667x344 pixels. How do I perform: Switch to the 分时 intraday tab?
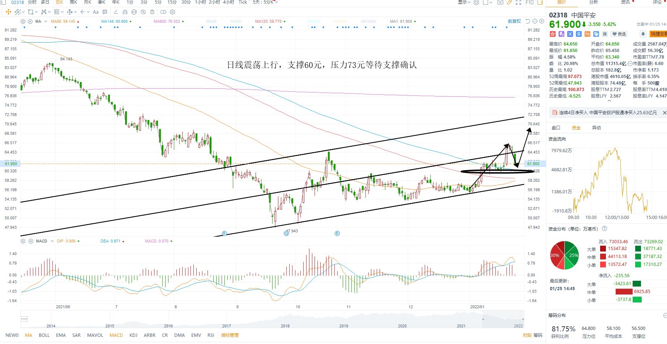(32, 2)
